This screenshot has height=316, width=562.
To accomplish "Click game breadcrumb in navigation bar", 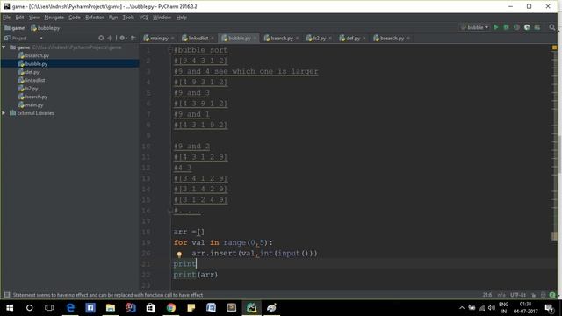I will (15, 27).
